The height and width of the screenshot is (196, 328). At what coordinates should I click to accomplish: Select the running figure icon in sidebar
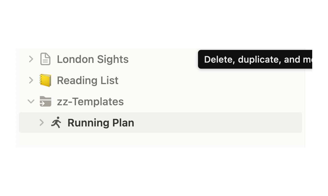[x=56, y=122]
